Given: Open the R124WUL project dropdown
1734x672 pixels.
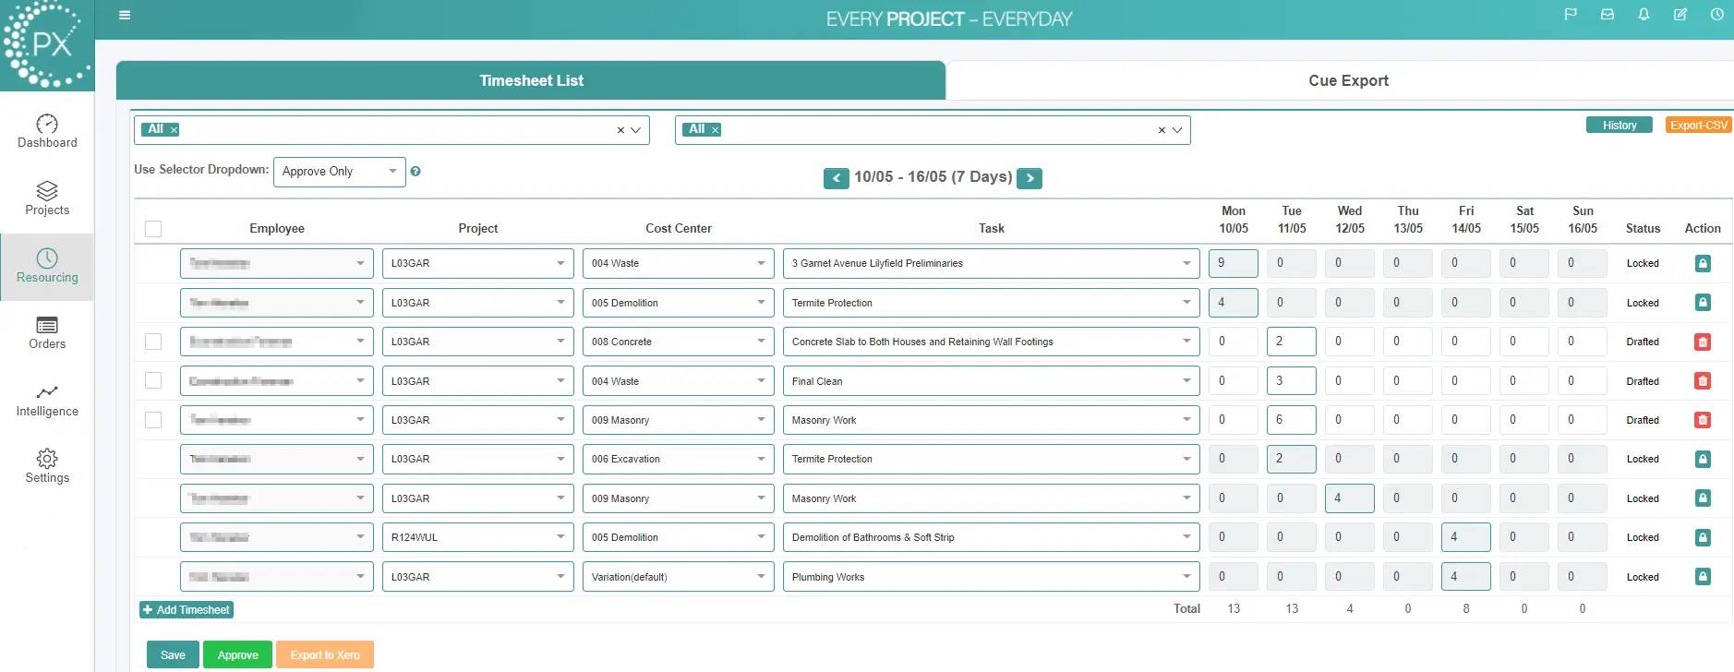Looking at the screenshot, I should 477,537.
